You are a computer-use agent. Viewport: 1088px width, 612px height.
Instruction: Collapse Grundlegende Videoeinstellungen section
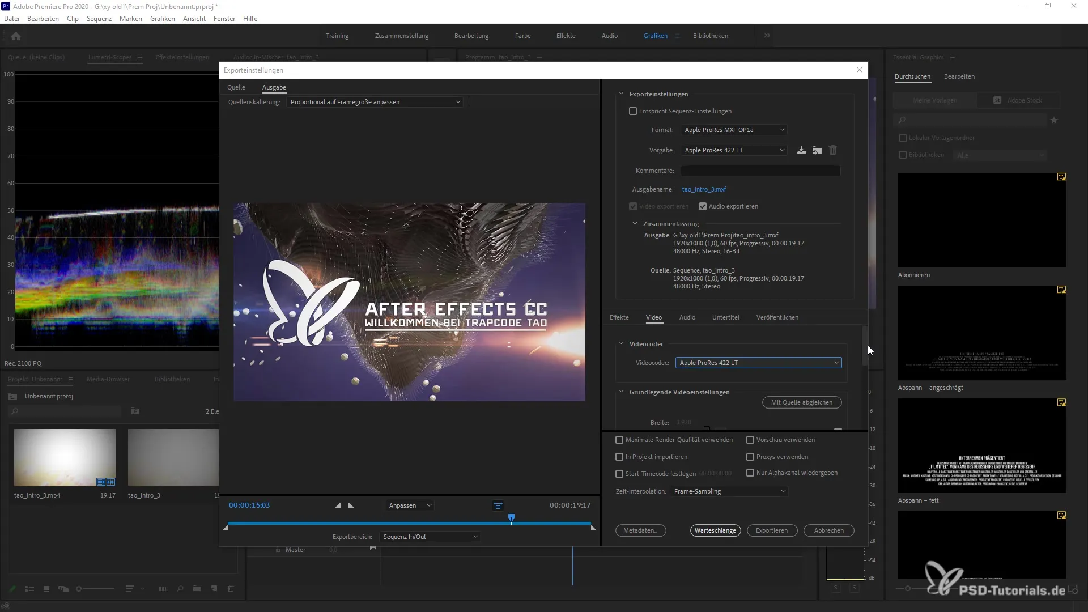pyautogui.click(x=621, y=392)
